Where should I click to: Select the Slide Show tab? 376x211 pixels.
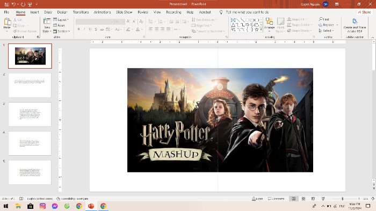pyautogui.click(x=124, y=12)
